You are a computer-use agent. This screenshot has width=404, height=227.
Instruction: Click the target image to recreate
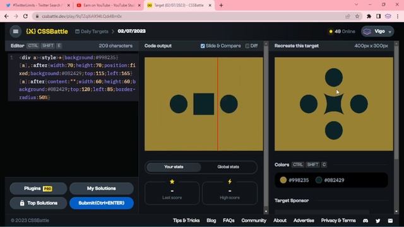point(334,104)
